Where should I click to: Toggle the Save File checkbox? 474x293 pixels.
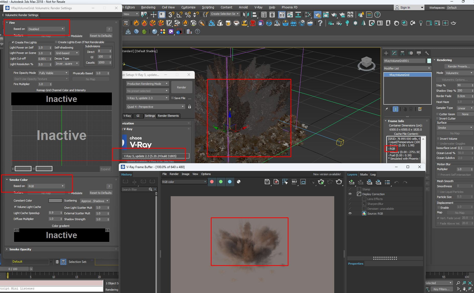(x=172, y=98)
